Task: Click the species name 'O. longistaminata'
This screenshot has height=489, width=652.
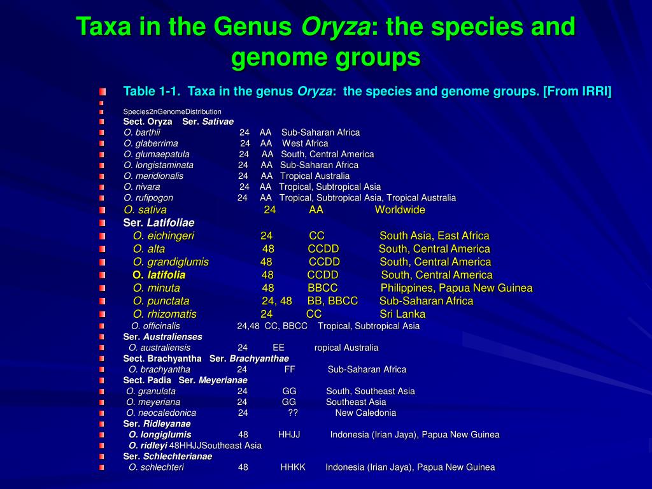Action: tap(159, 165)
